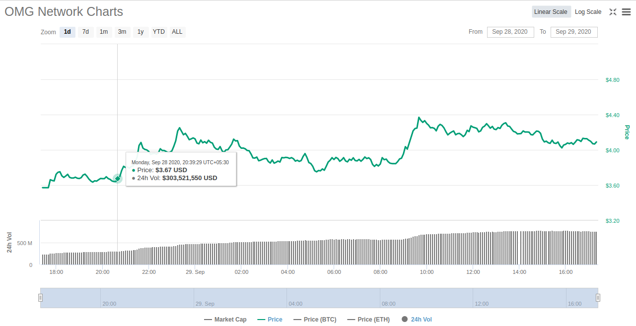Select the ALL zoom range
Image resolution: width=636 pixels, height=326 pixels.
pos(177,32)
